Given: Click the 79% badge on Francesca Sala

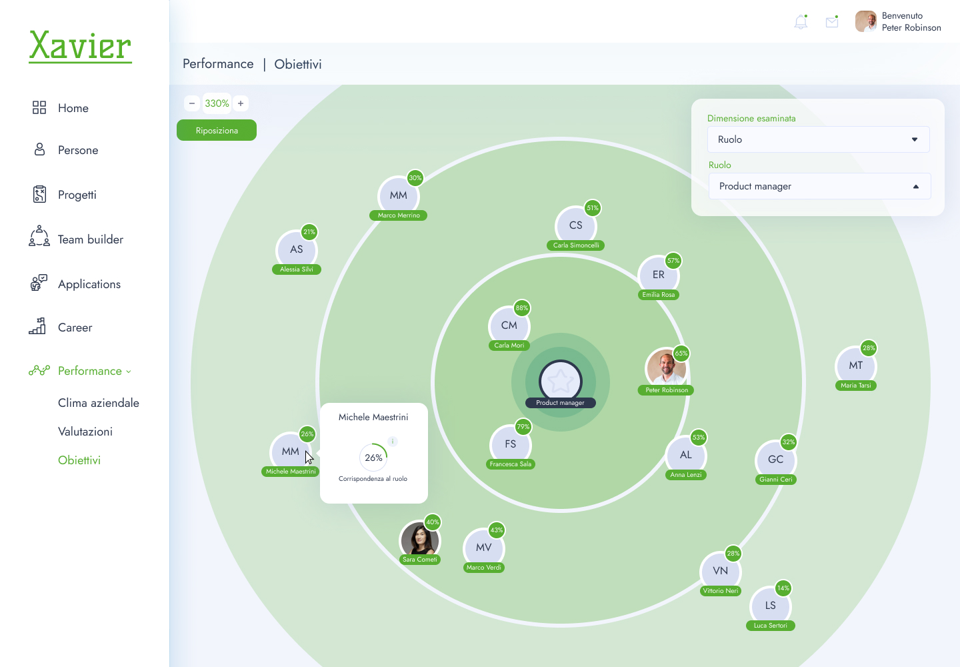Looking at the screenshot, I should [x=523, y=426].
